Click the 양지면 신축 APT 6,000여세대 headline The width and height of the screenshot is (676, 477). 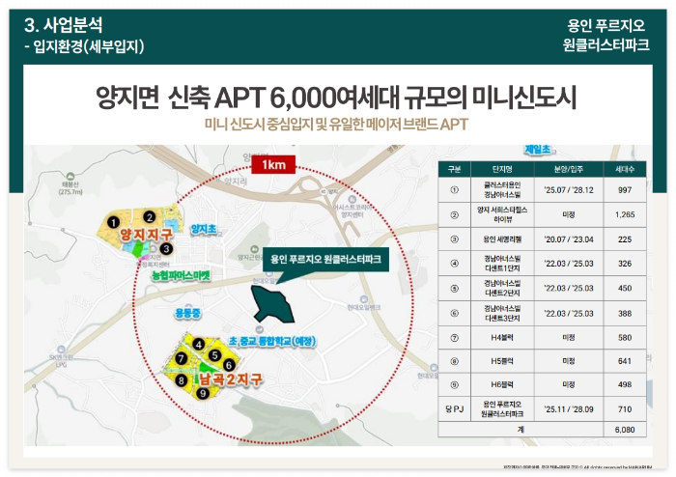(x=336, y=98)
